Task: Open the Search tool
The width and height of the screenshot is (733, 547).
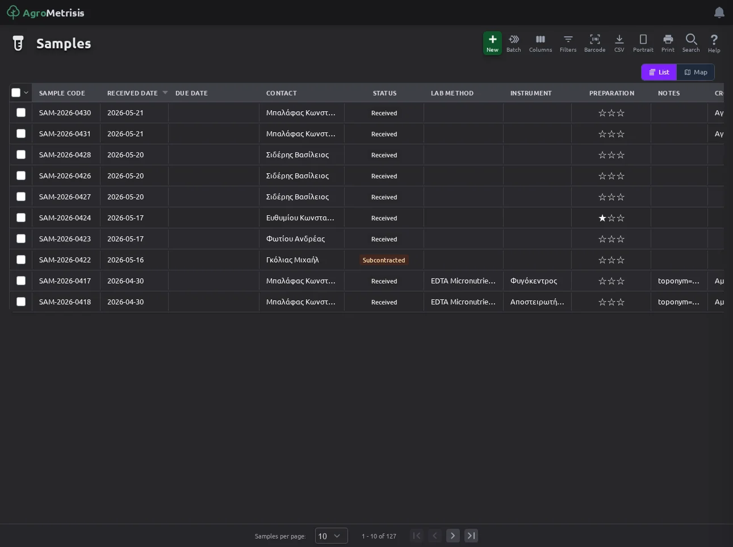Action: (x=691, y=43)
